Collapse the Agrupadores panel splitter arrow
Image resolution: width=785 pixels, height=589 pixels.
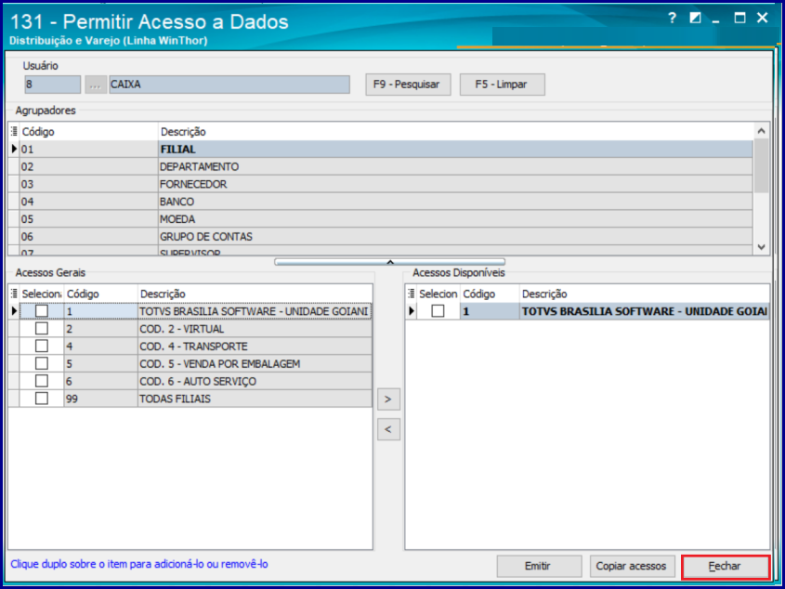390,262
